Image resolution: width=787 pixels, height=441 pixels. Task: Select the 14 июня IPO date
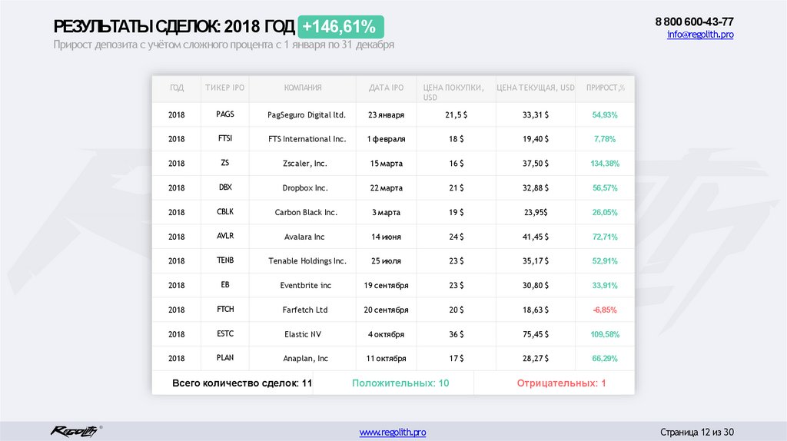(386, 237)
